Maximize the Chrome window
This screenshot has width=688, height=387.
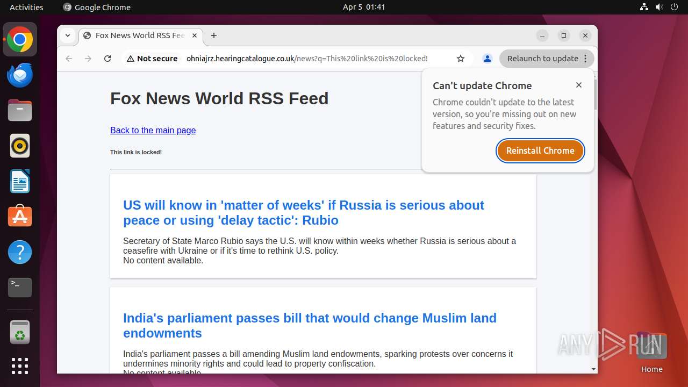[564, 35]
